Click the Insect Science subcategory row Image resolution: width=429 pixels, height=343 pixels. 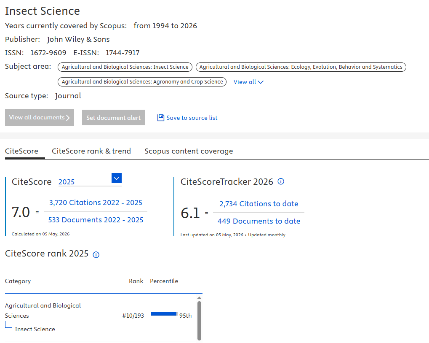click(35, 329)
